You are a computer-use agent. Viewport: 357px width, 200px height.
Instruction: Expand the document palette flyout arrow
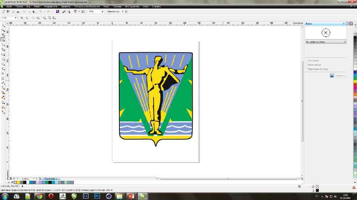[9, 182]
